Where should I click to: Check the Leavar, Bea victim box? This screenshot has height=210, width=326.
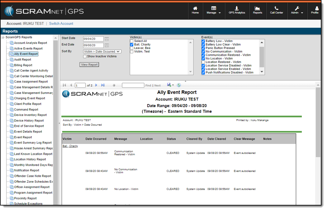[x=132, y=48]
